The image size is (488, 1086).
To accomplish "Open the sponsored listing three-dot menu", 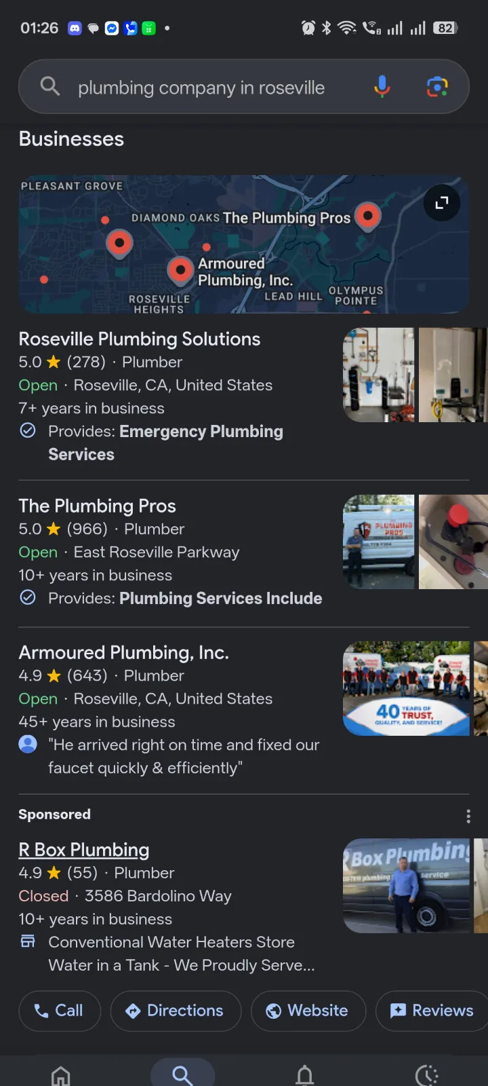I will click(x=468, y=816).
